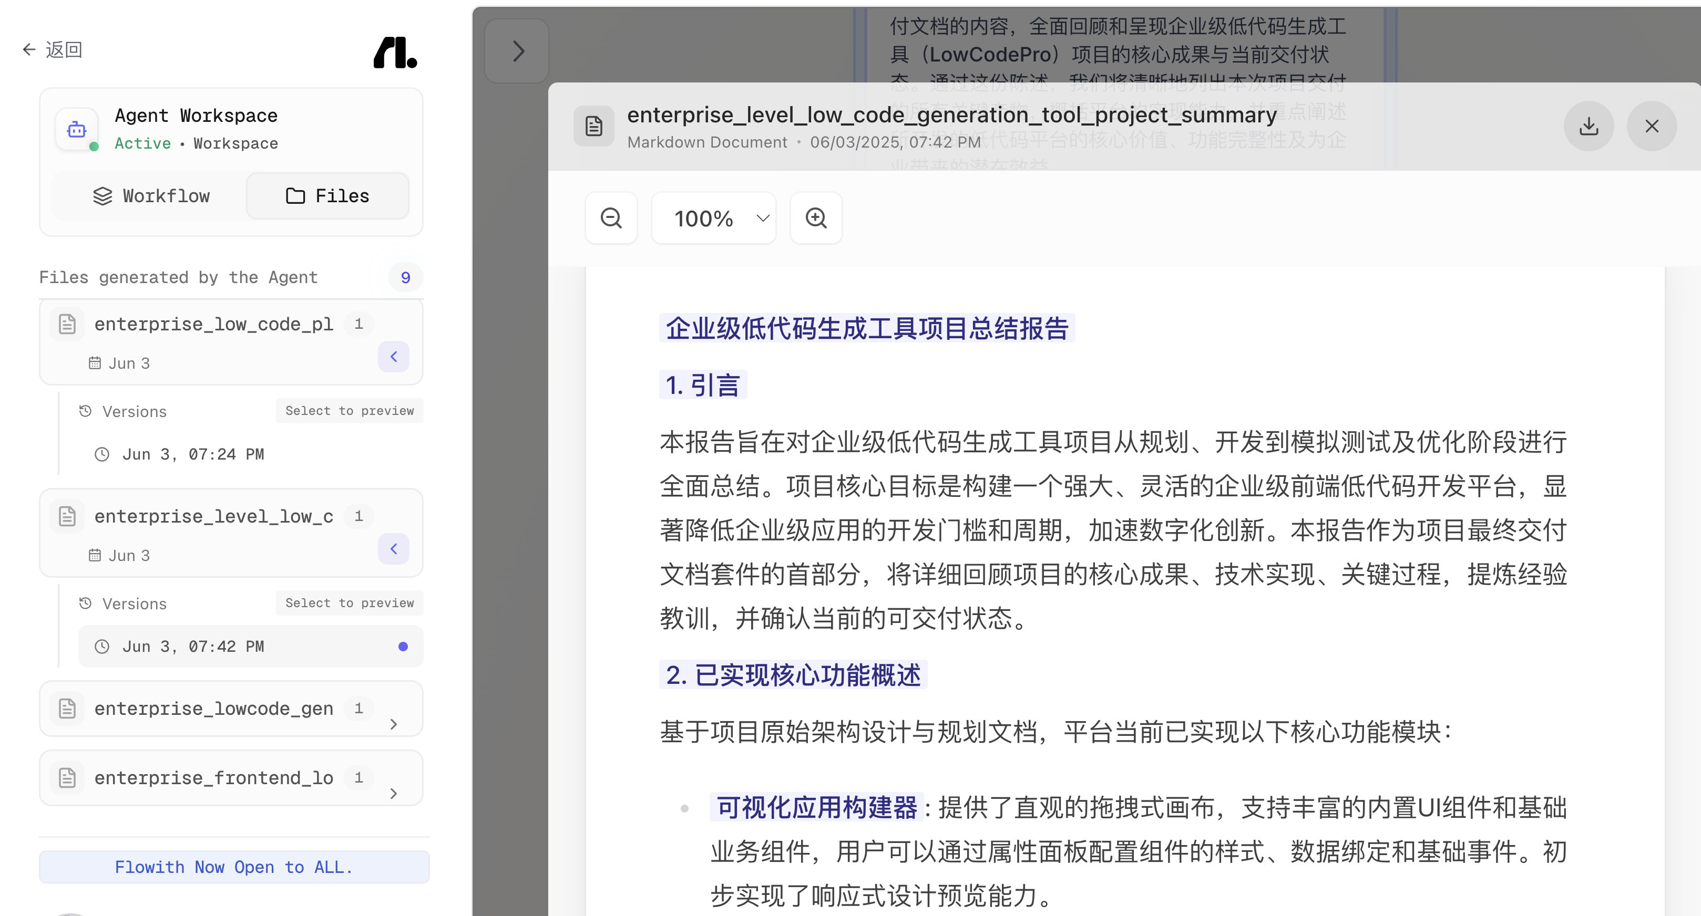This screenshot has width=1701, height=916.
Task: Expand the sidebar with the right chevron
Action: point(517,51)
